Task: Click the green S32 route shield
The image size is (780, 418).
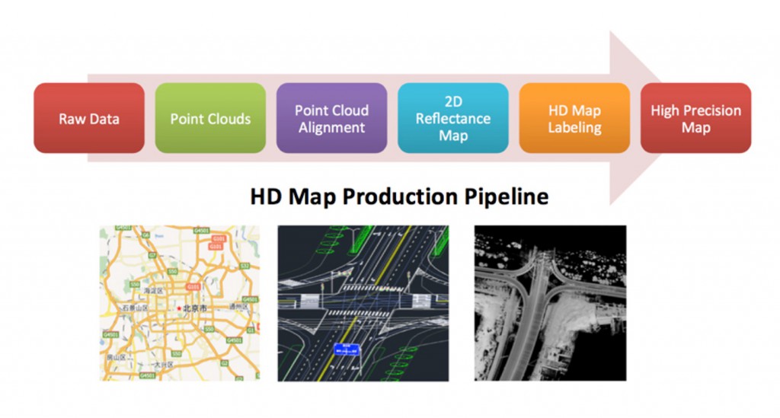Action: tap(245, 266)
